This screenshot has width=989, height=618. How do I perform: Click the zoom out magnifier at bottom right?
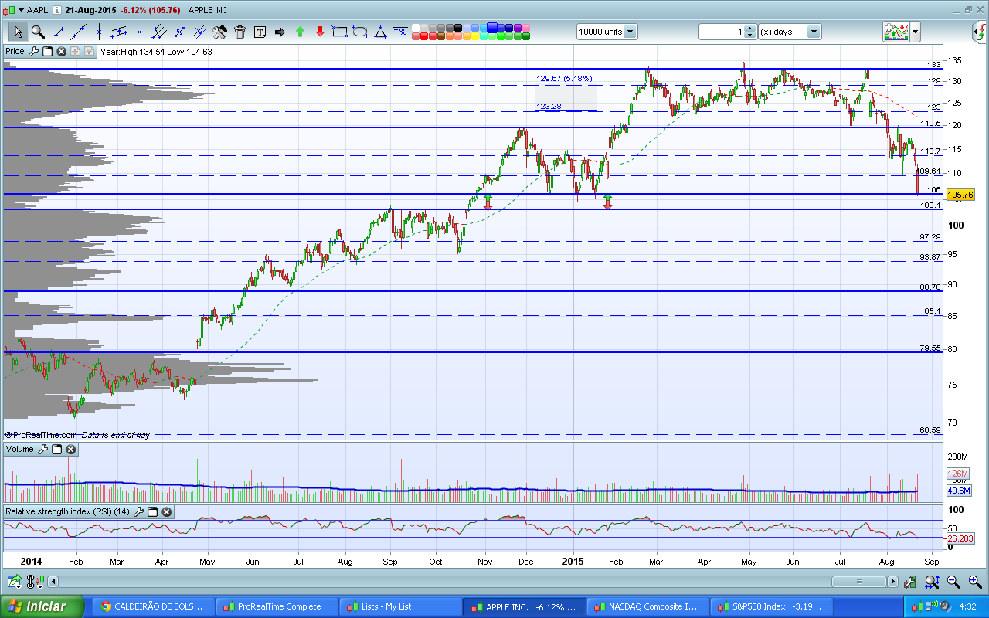pyautogui.click(x=954, y=581)
